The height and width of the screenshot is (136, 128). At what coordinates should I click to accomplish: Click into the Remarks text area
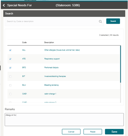pyautogui.click(x=64, y=120)
